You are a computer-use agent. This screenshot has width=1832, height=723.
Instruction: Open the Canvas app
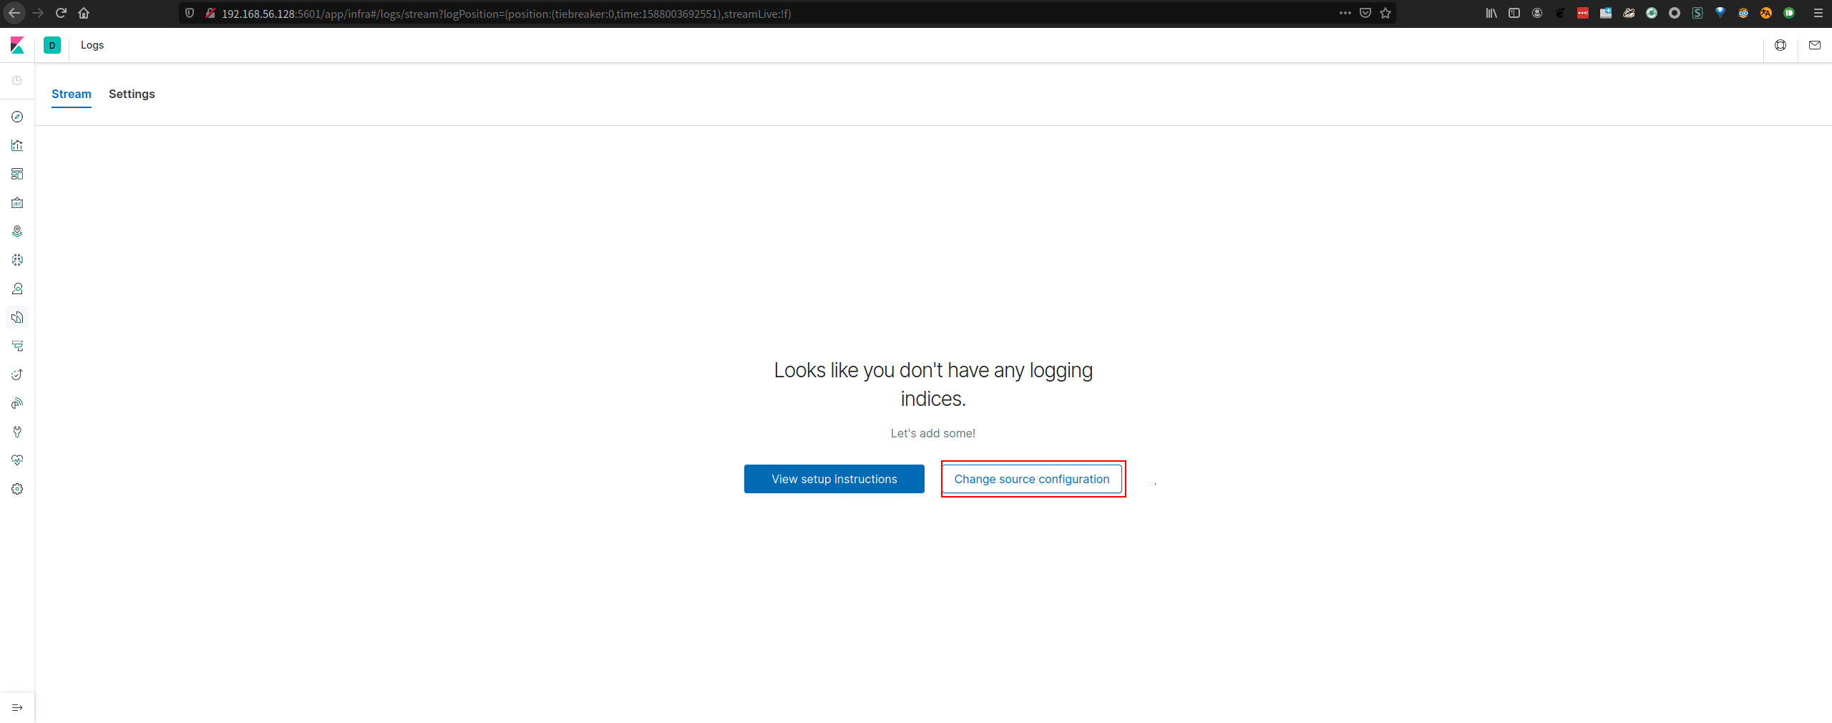[17, 203]
